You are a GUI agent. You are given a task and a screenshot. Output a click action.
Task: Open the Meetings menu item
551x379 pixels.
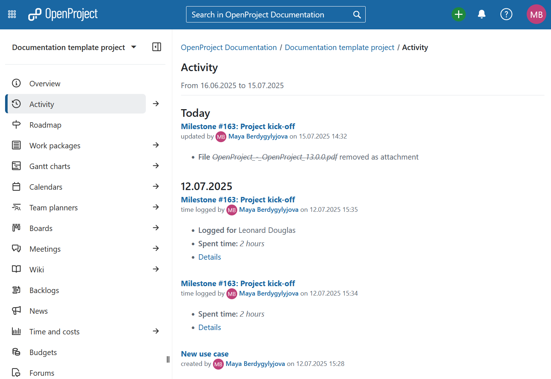(75, 249)
